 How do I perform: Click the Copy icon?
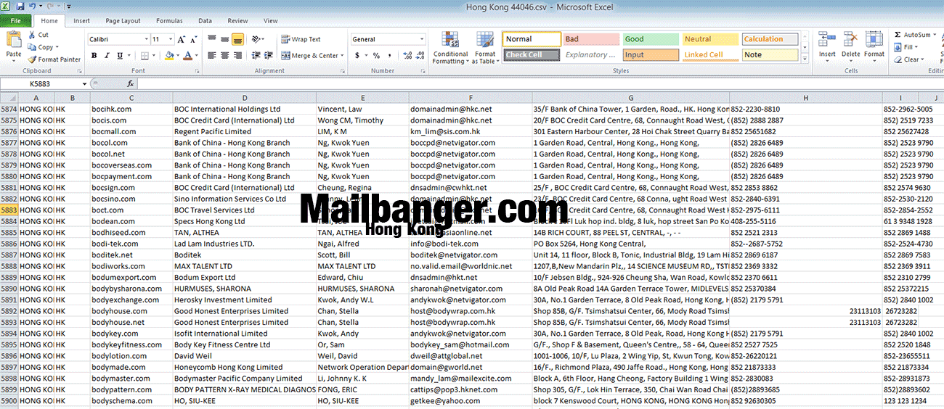pyautogui.click(x=33, y=47)
